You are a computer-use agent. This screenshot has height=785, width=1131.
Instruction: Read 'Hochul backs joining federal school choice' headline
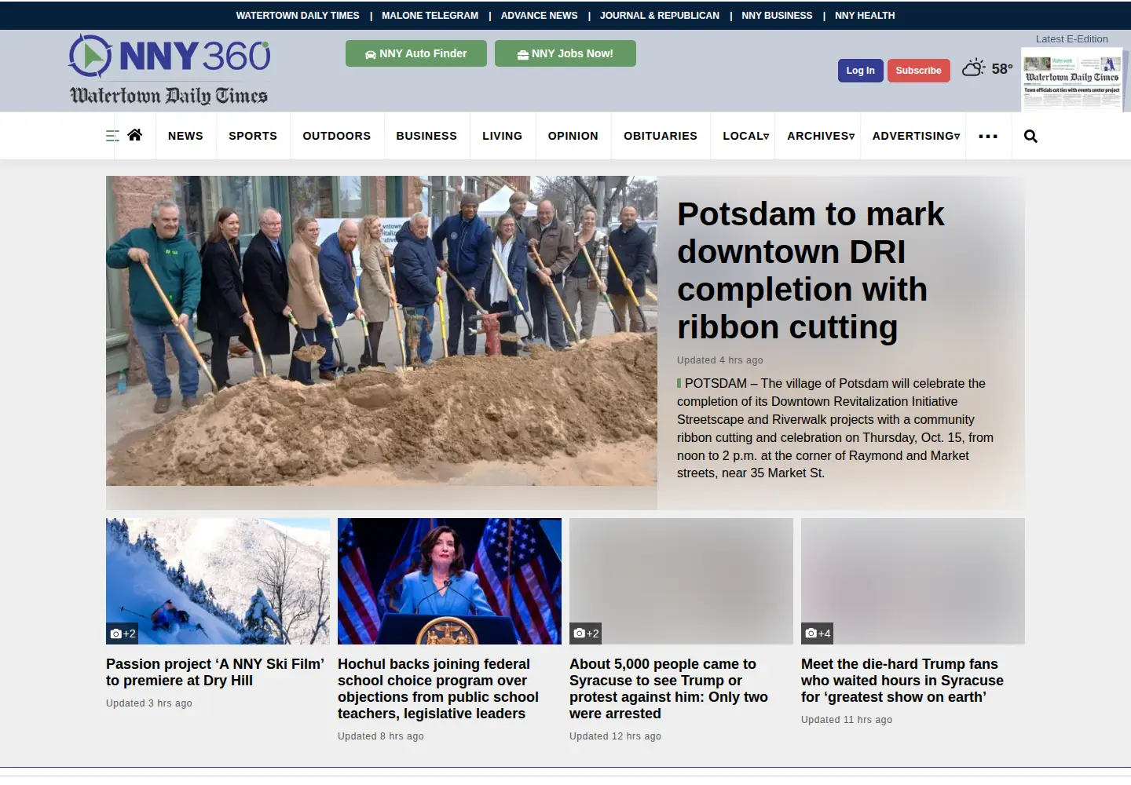438,688
